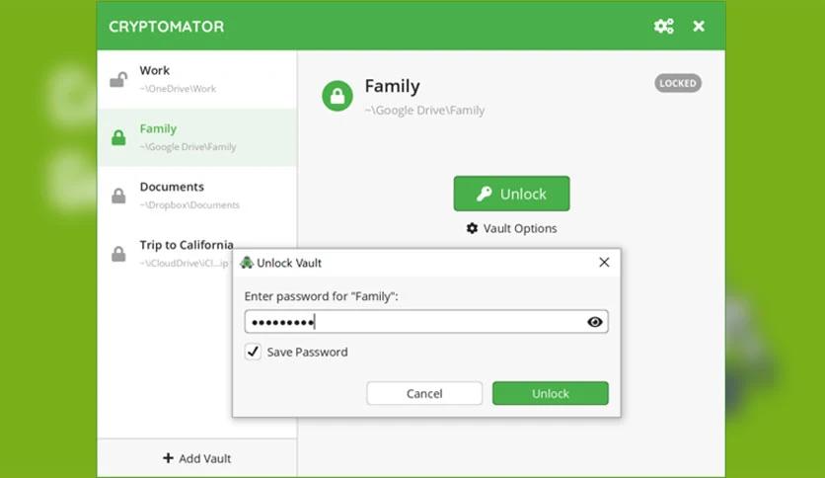Toggle password visibility with eye icon
The width and height of the screenshot is (825, 478).
(594, 322)
